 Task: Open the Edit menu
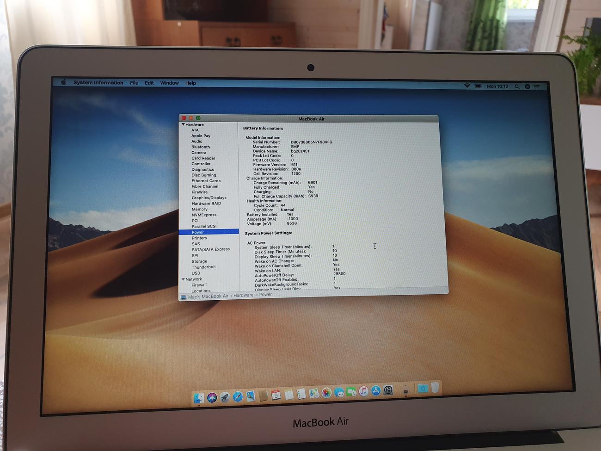pyautogui.click(x=149, y=83)
